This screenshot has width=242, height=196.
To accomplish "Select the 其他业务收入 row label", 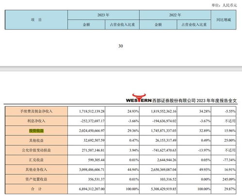I will click(36, 169).
